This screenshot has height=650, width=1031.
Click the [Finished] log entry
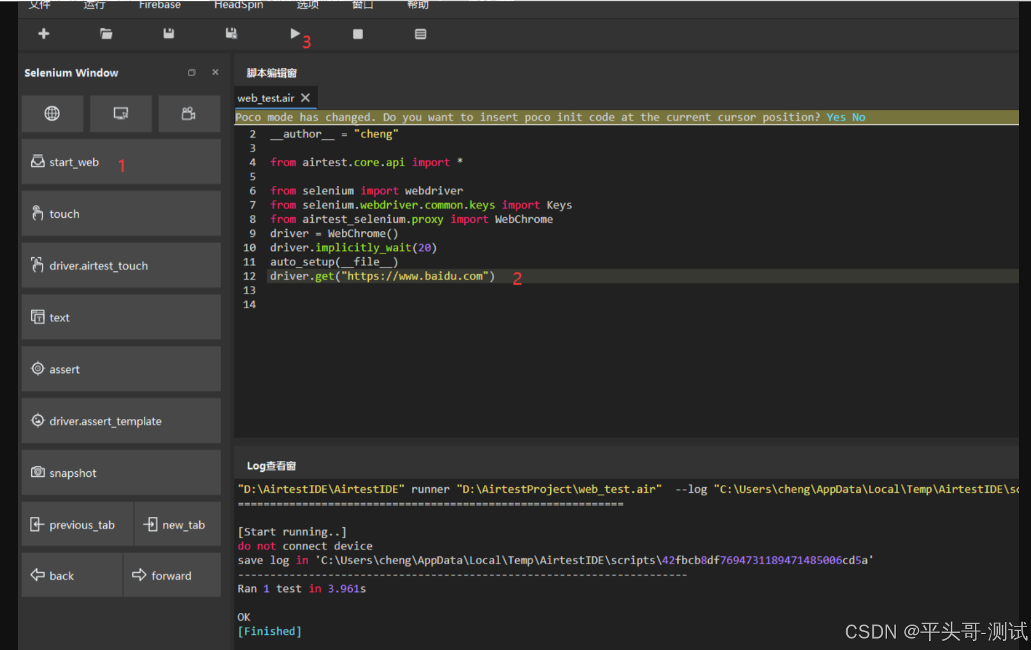tap(269, 632)
